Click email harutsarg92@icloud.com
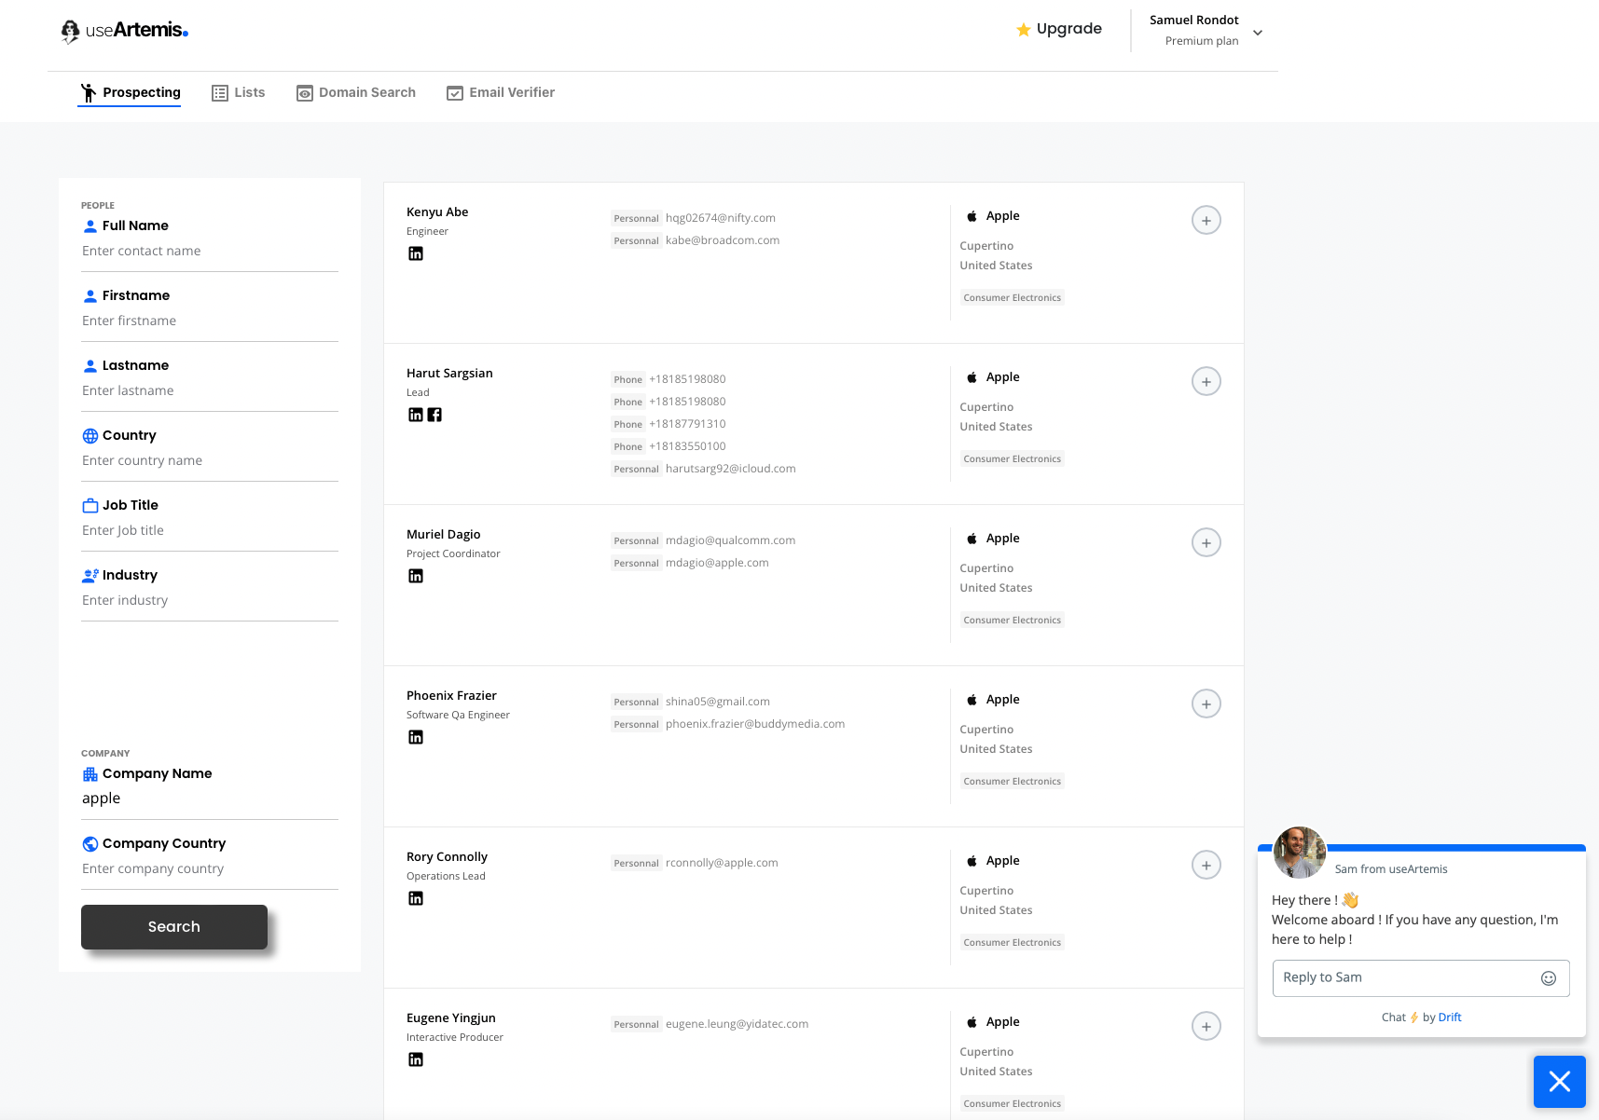The height and width of the screenshot is (1120, 1599). tap(731, 469)
